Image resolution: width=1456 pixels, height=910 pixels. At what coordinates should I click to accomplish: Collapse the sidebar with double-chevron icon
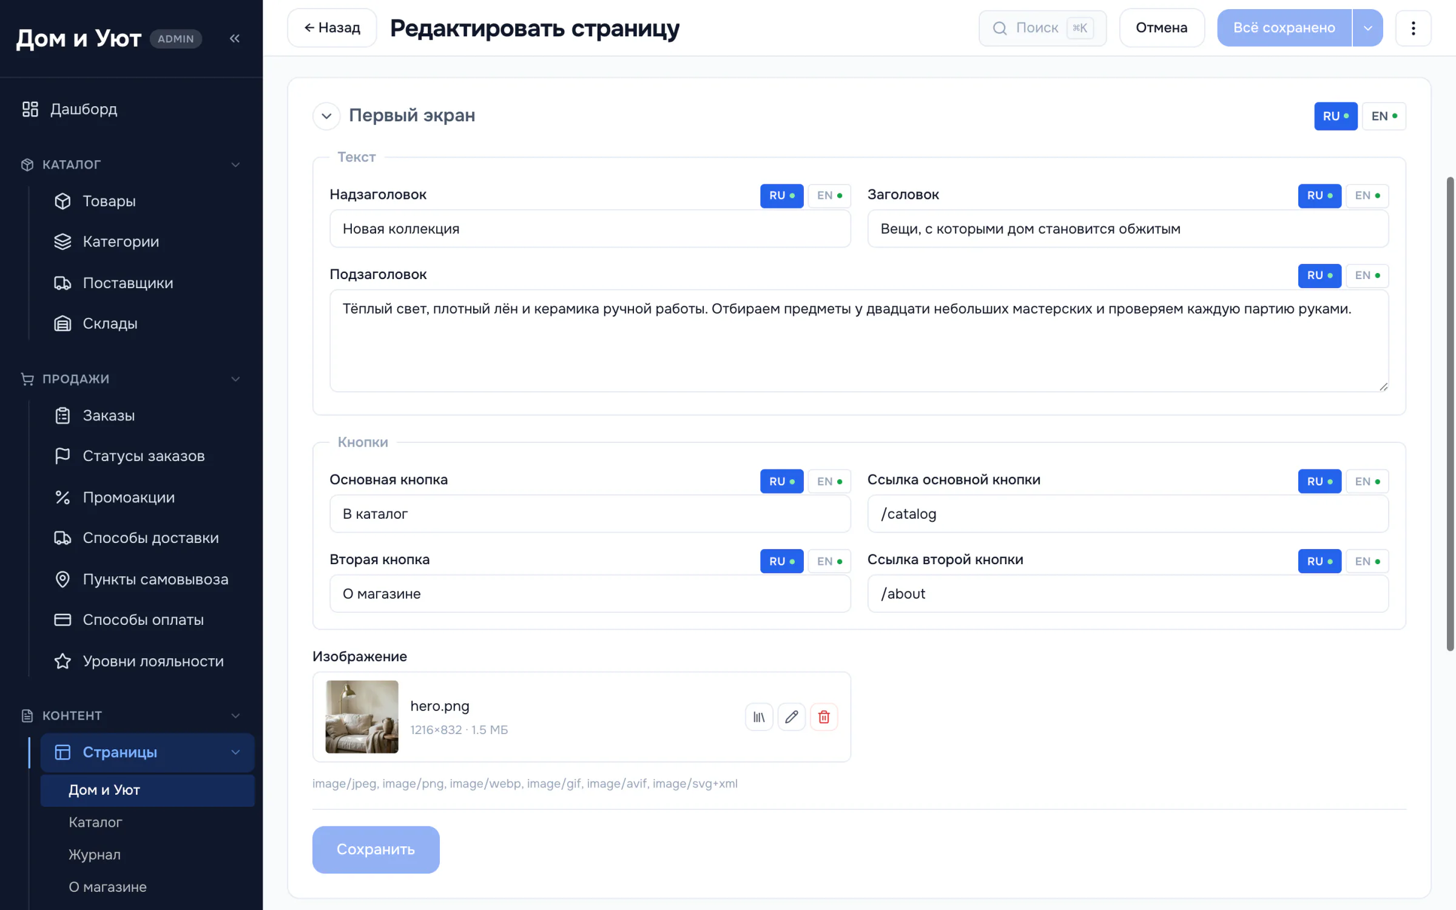tap(235, 39)
